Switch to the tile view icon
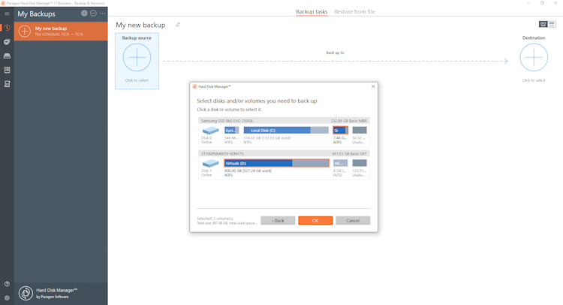The width and height of the screenshot is (563, 305). click(x=543, y=24)
